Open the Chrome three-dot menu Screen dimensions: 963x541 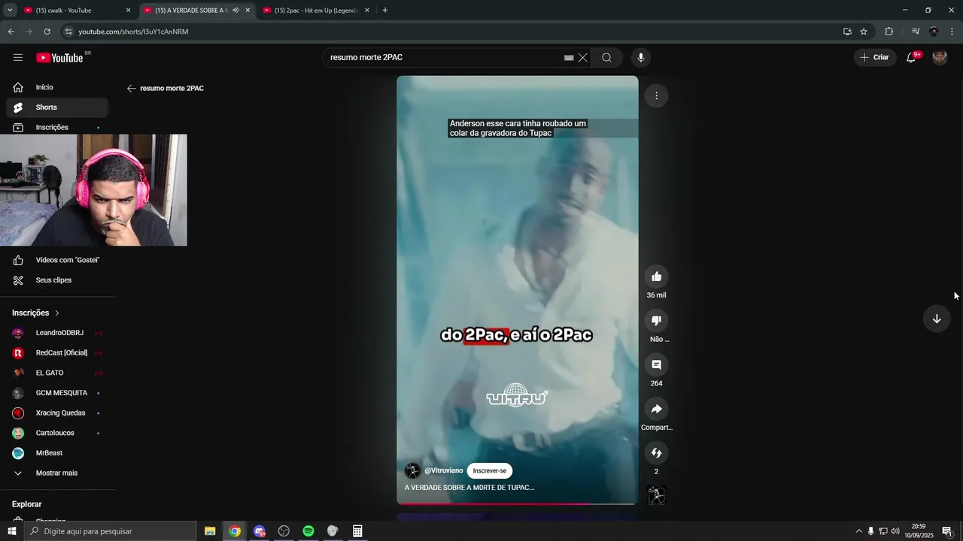pos(952,32)
